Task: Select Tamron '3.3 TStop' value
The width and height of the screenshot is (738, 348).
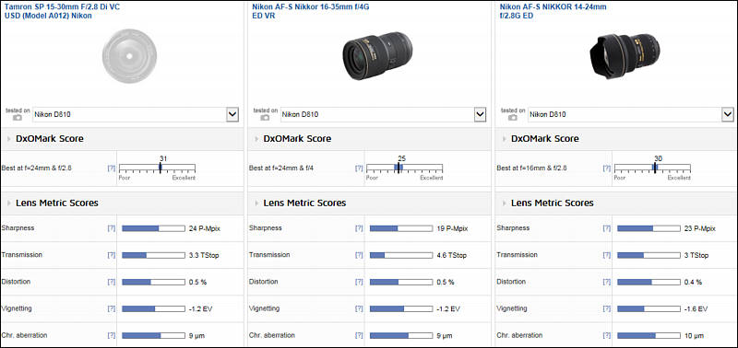Action: tap(204, 256)
